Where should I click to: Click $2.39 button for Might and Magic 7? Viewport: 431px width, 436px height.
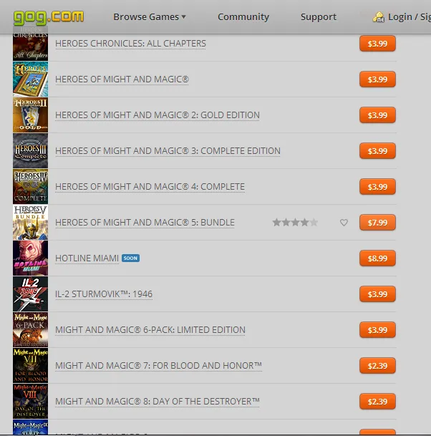pyautogui.click(x=377, y=366)
